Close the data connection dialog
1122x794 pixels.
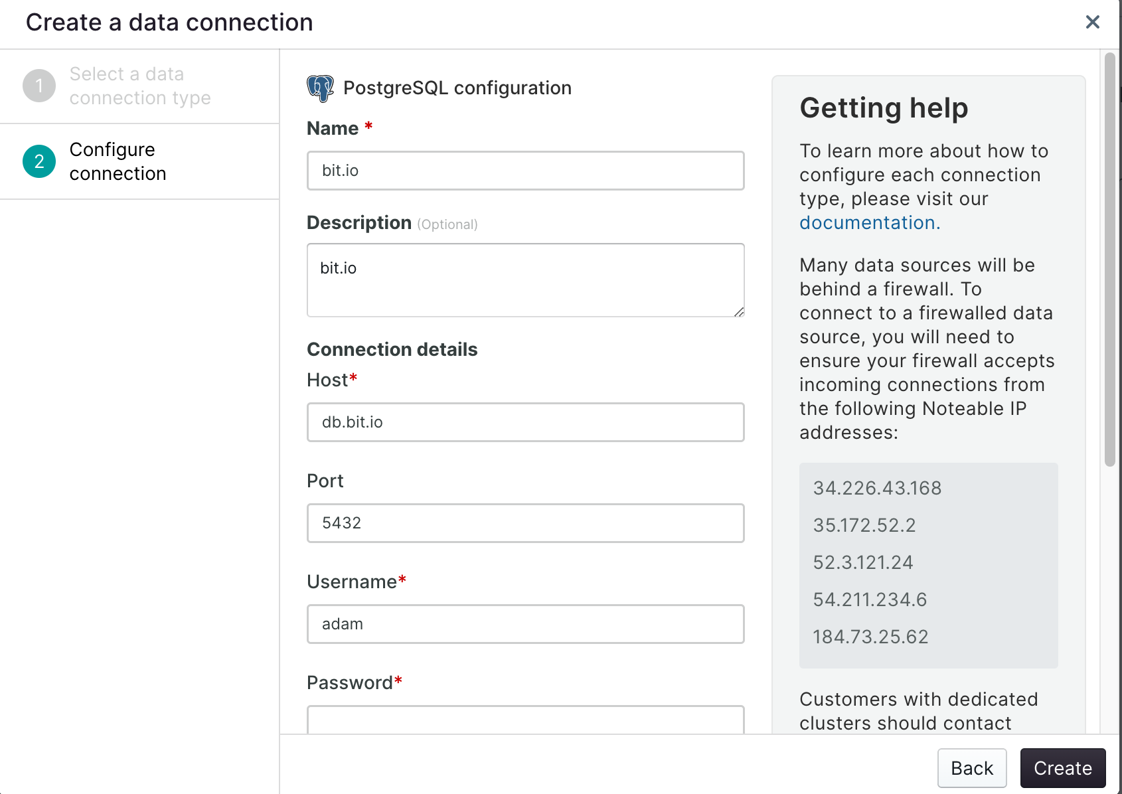(1092, 22)
